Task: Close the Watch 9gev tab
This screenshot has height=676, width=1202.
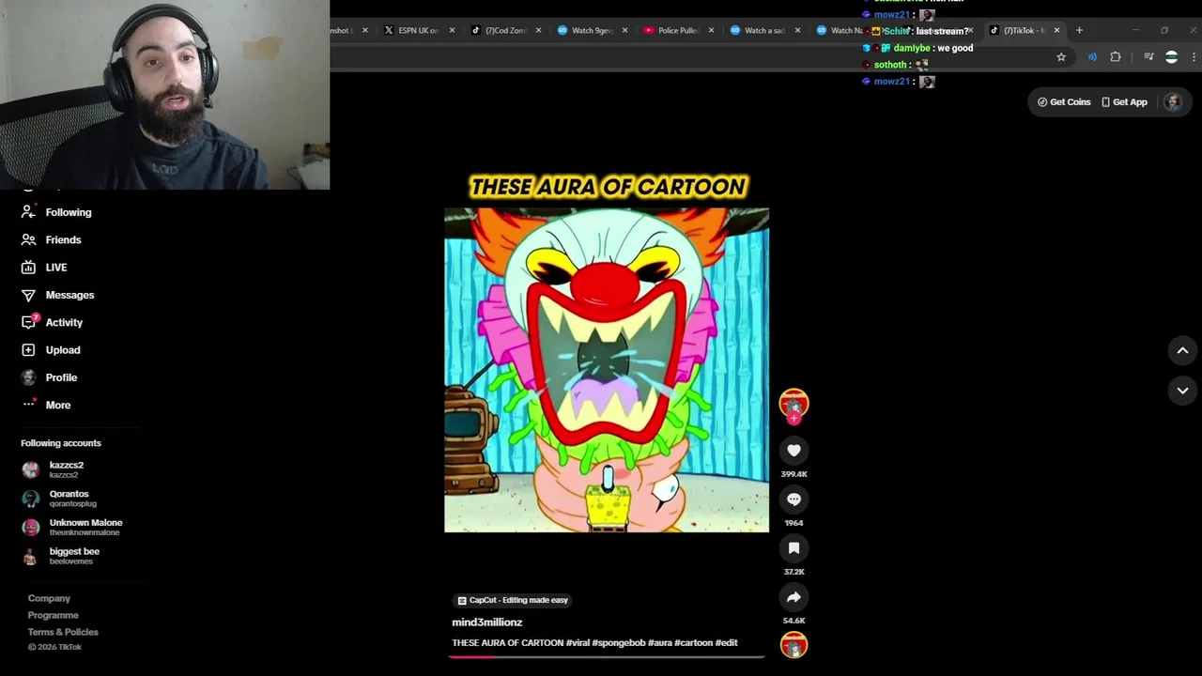Action: pyautogui.click(x=624, y=30)
